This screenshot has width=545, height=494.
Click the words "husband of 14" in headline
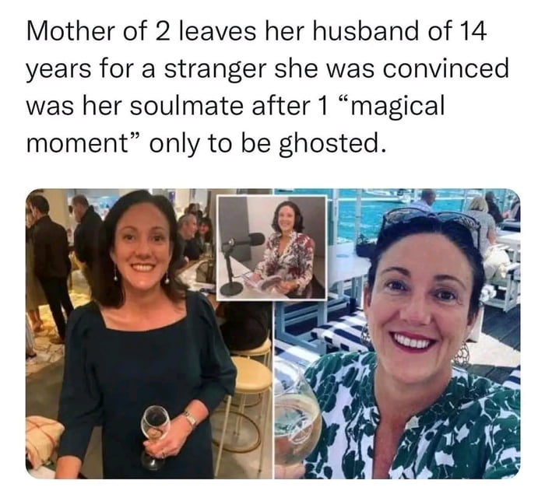coord(399,30)
